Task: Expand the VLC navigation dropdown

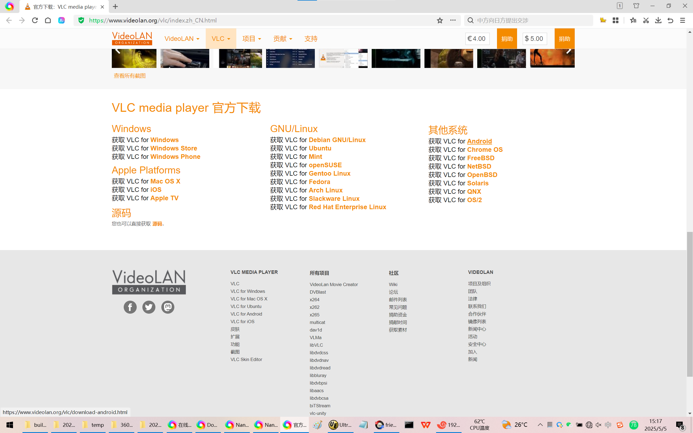Action: tap(221, 39)
